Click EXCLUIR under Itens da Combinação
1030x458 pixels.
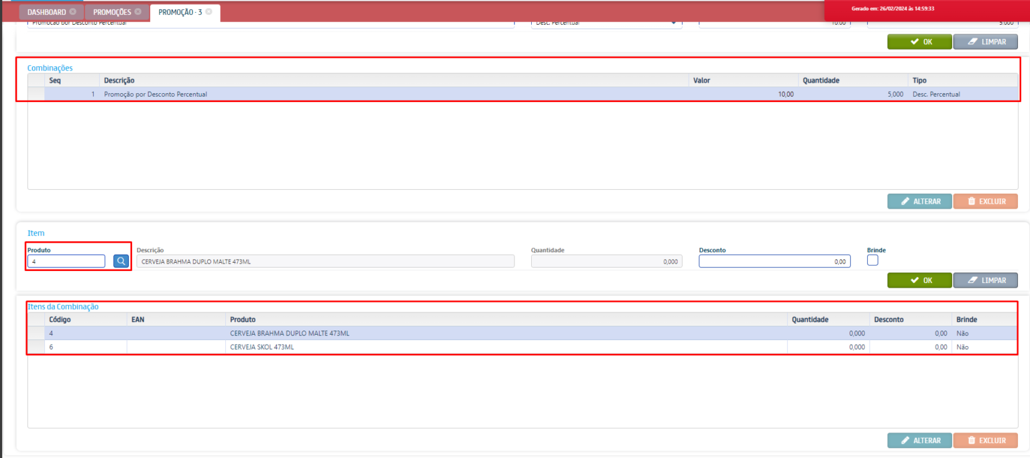[x=985, y=441]
